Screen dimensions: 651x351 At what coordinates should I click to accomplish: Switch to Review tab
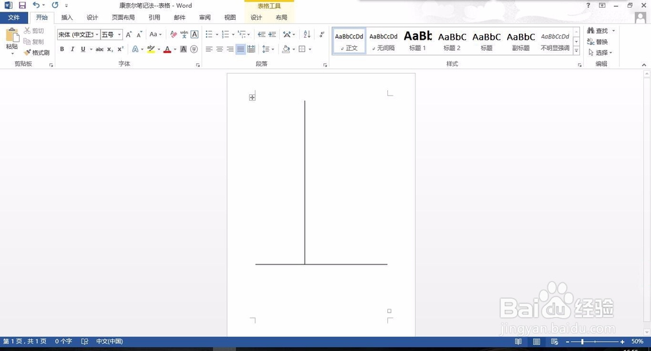(204, 18)
